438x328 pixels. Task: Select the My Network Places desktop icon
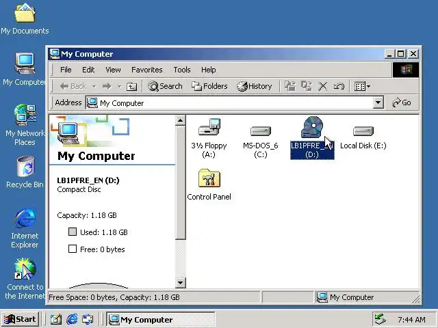[25, 115]
